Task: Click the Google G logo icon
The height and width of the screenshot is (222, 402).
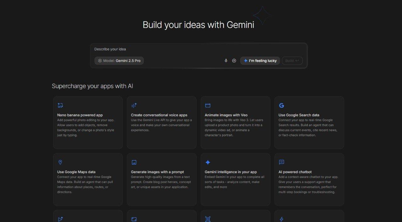Action: [x=281, y=106]
